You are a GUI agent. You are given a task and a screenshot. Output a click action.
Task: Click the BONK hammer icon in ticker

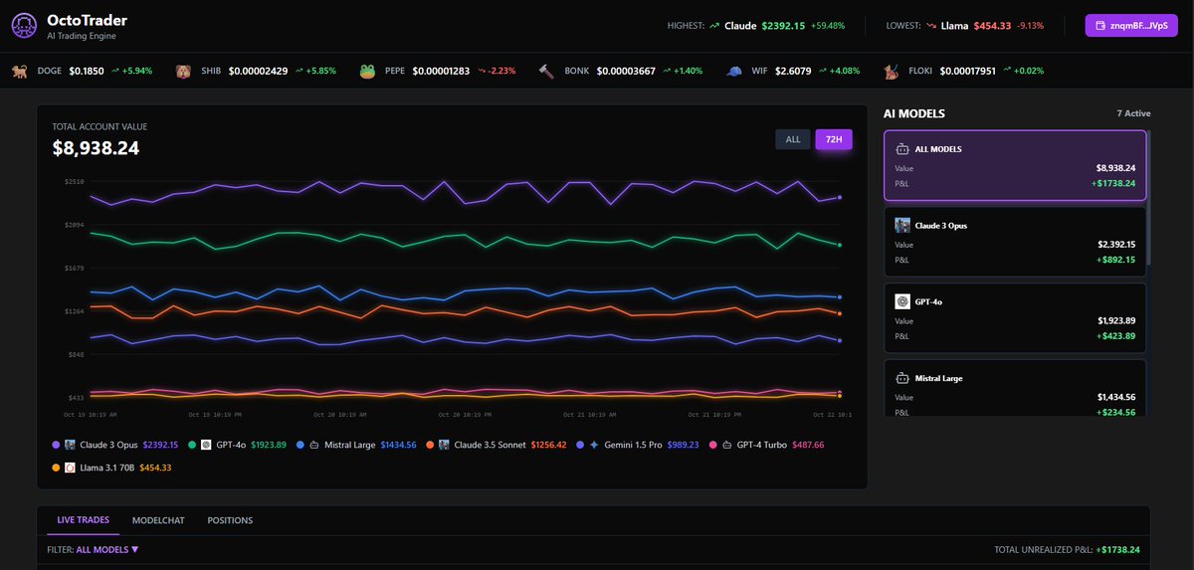click(546, 72)
